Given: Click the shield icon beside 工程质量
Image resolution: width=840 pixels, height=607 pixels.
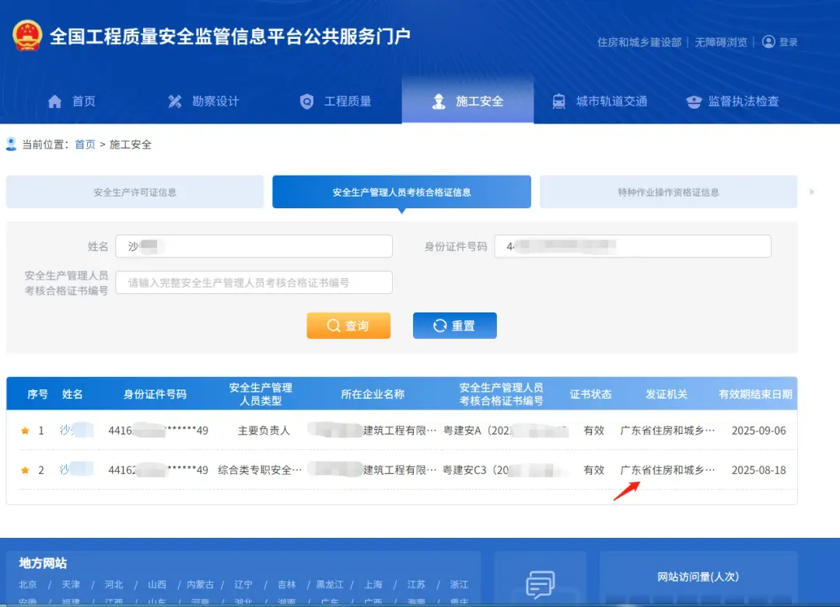Looking at the screenshot, I should [x=306, y=101].
